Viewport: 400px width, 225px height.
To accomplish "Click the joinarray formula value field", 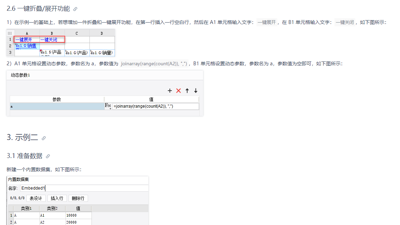I will coord(156,106).
